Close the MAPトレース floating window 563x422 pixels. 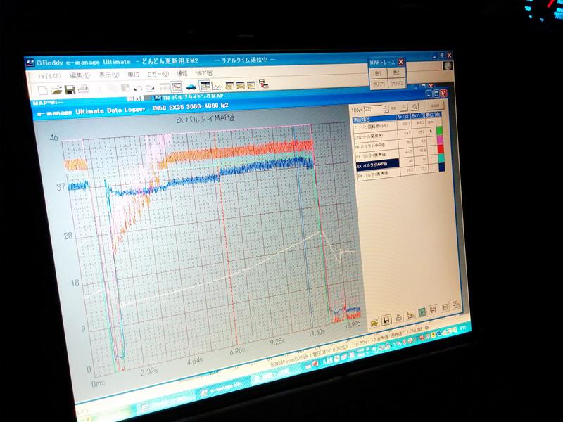click(400, 62)
